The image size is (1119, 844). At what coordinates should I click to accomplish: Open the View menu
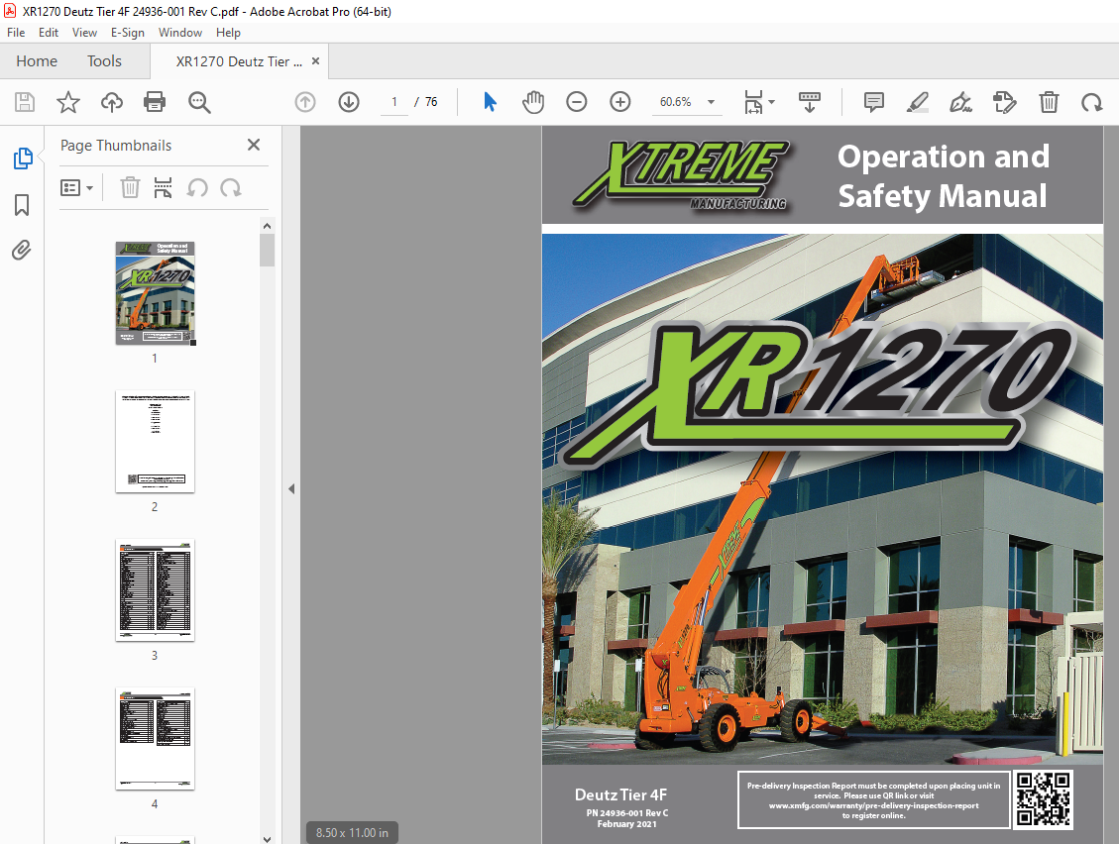(x=84, y=33)
